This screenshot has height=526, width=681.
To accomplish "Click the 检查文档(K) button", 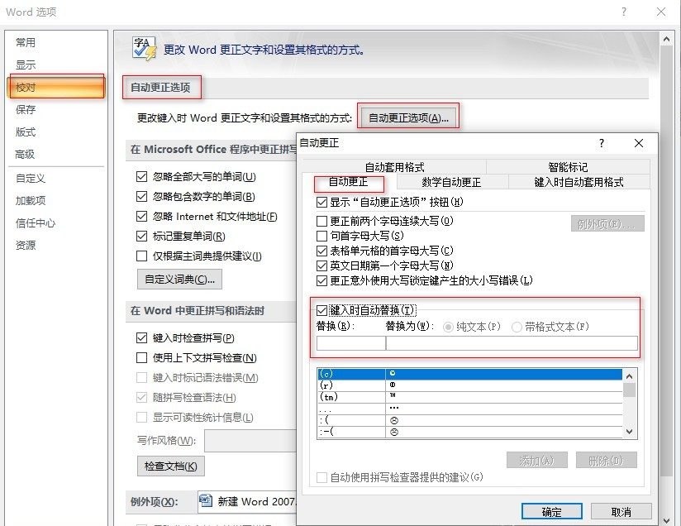I will click(x=172, y=466).
